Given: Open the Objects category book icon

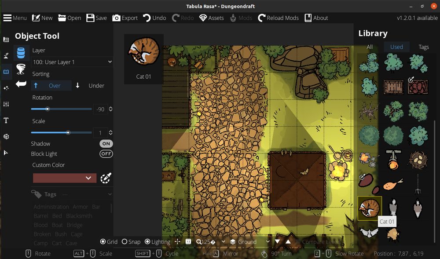Looking at the screenshot, I should [x=6, y=72].
